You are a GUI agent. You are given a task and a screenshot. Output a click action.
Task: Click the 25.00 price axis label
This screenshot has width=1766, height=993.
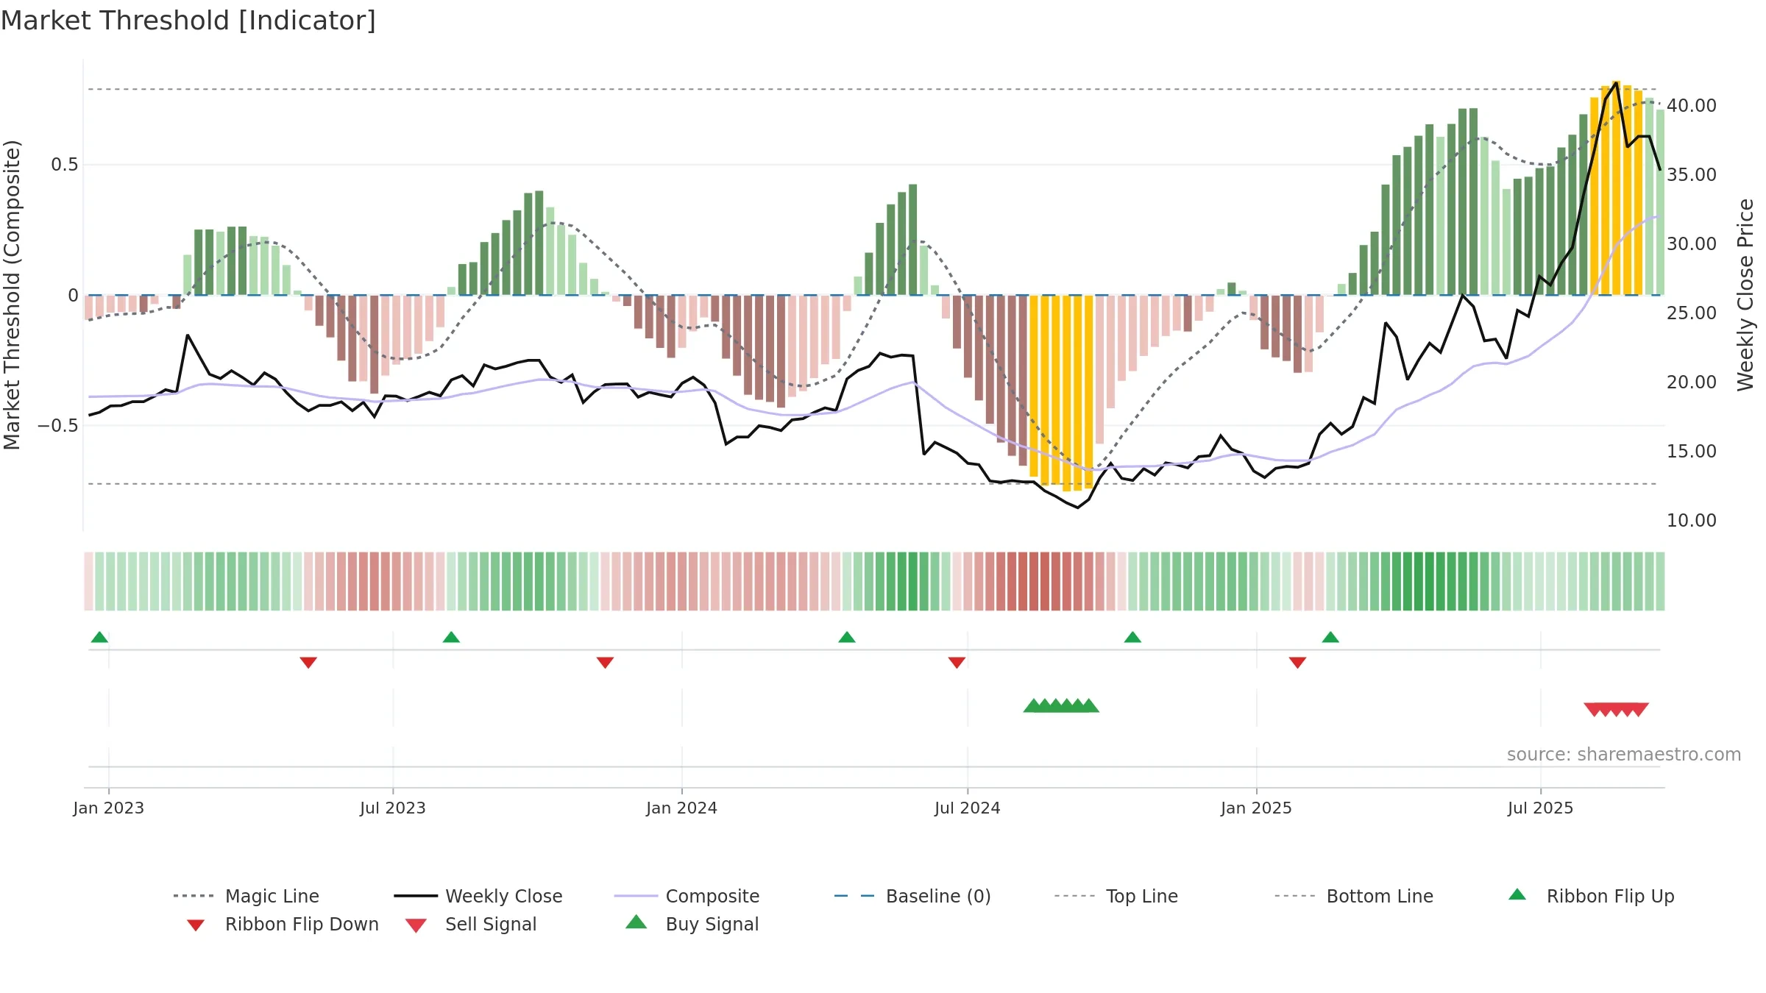1692,313
